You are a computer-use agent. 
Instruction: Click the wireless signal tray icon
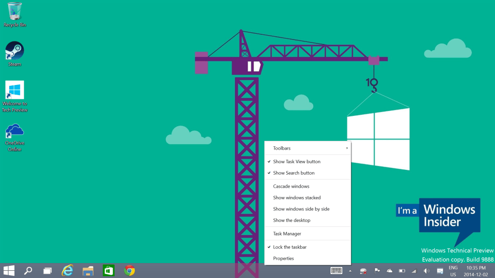414,271
